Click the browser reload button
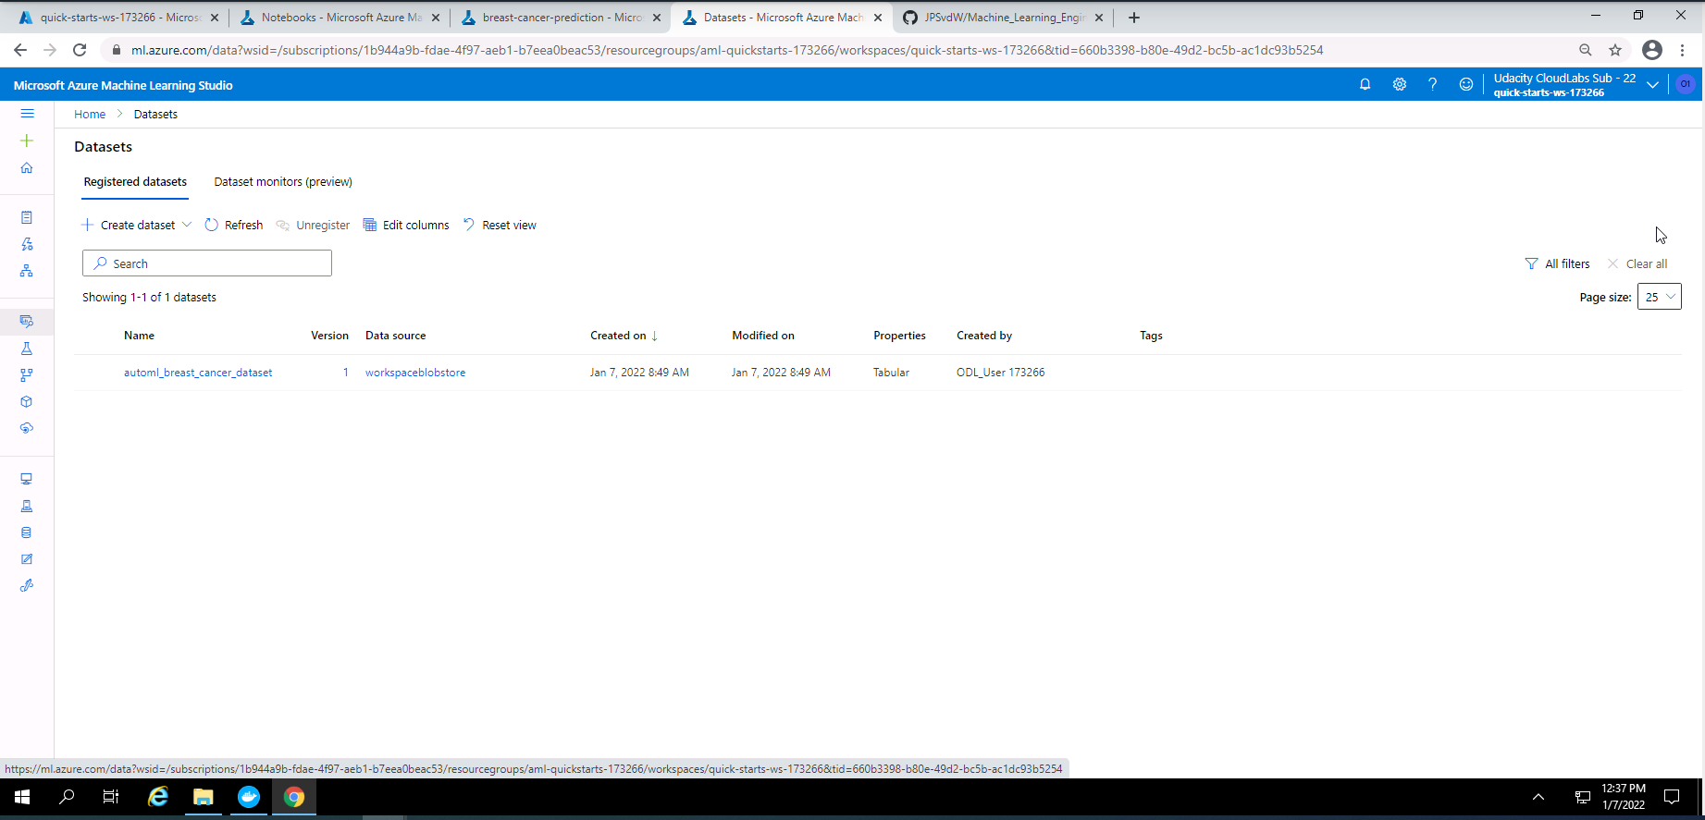 pos(80,50)
